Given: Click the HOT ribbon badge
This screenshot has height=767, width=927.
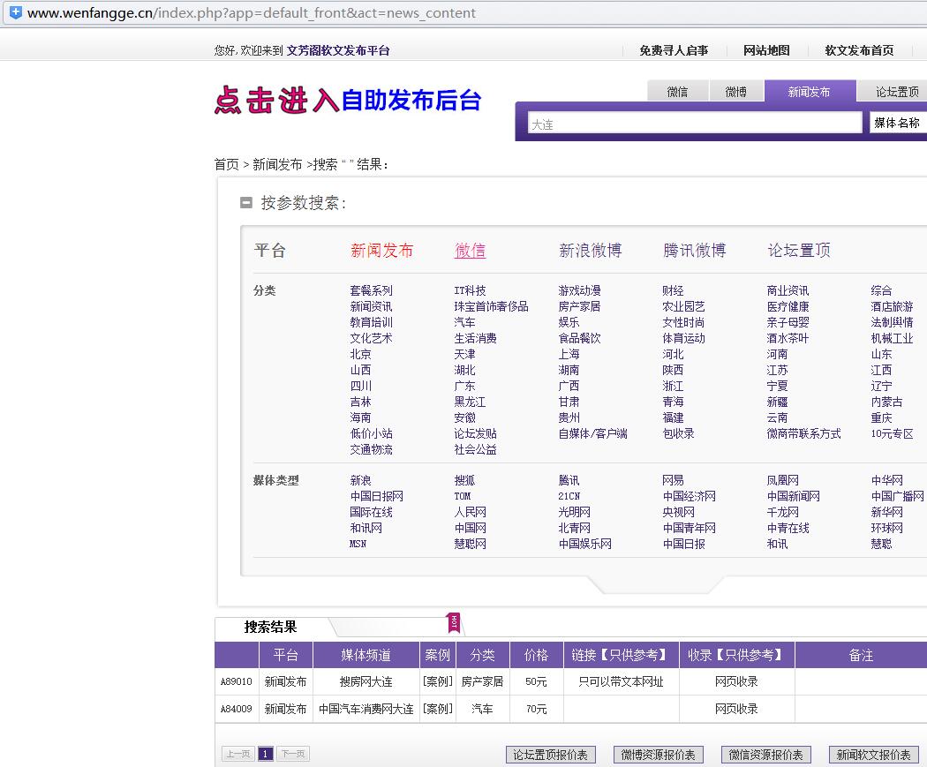Looking at the screenshot, I should click(x=454, y=622).
